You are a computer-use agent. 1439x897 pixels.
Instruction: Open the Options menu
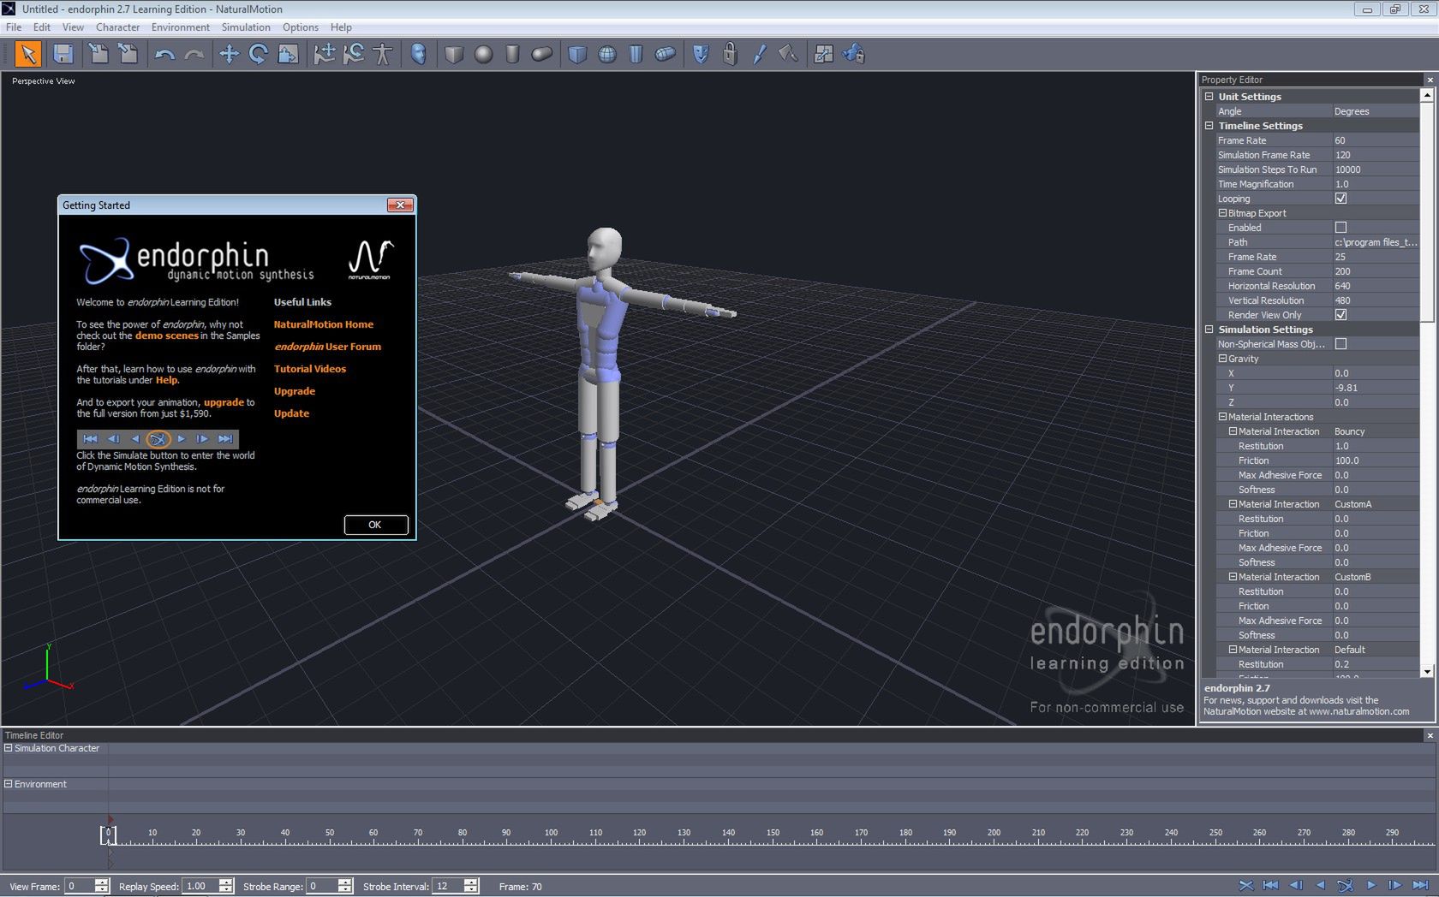pyautogui.click(x=301, y=27)
